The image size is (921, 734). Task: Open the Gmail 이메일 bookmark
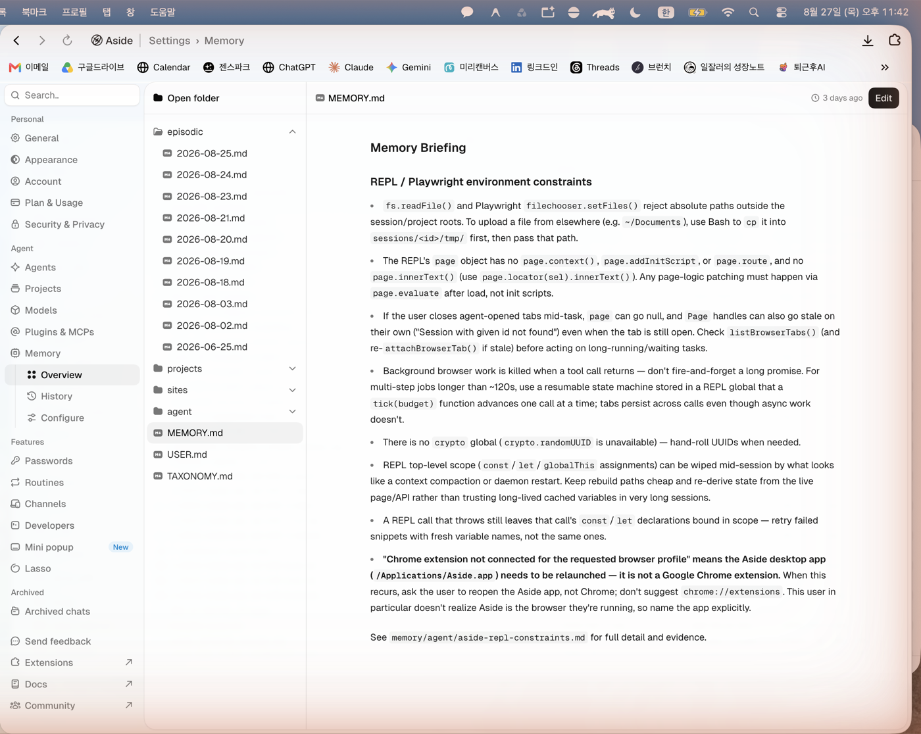point(29,67)
